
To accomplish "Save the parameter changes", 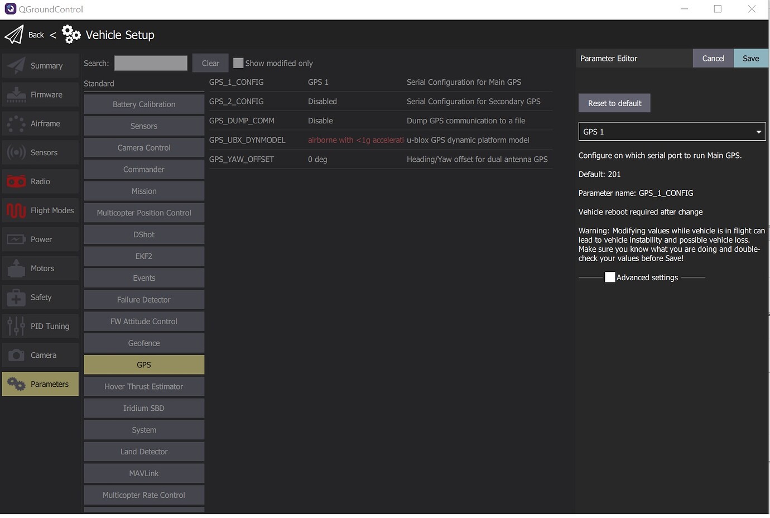I will coord(750,57).
